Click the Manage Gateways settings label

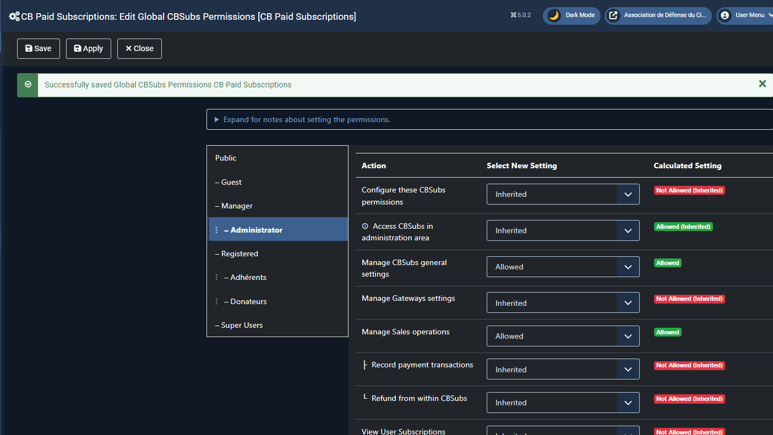(x=409, y=298)
